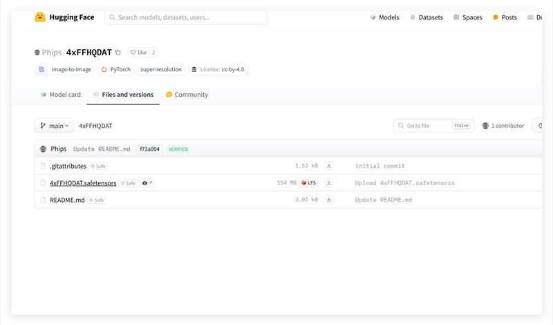The image size is (553, 325).
Task: Open the README.md file
Action: point(67,200)
